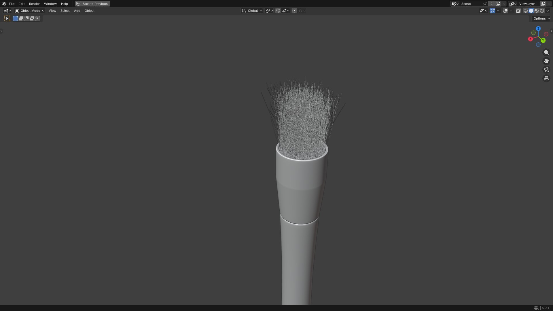Create new scene with duplicate icon
The image size is (553, 311).
pos(498,4)
